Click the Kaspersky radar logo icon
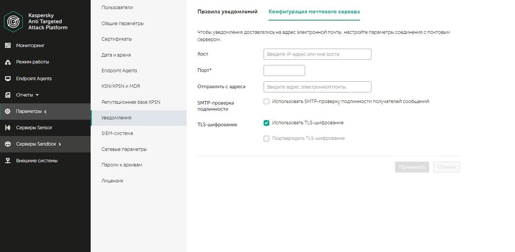The height and width of the screenshot is (252, 515). tap(13, 21)
